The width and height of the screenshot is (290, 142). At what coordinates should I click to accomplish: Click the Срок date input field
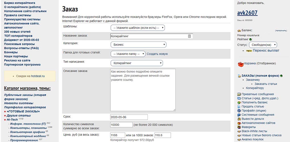[x=129, y=117]
